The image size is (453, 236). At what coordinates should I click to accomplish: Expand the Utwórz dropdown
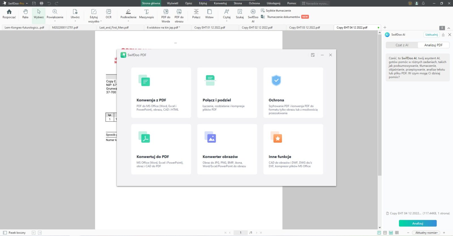(75, 21)
